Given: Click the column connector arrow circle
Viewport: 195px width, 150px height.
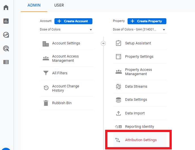Looking at the screenshot, I should click(x=103, y=43).
